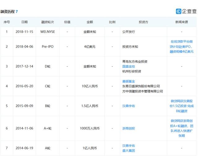
Task: Open the 浙商创投 investor link
Action: [129, 128]
